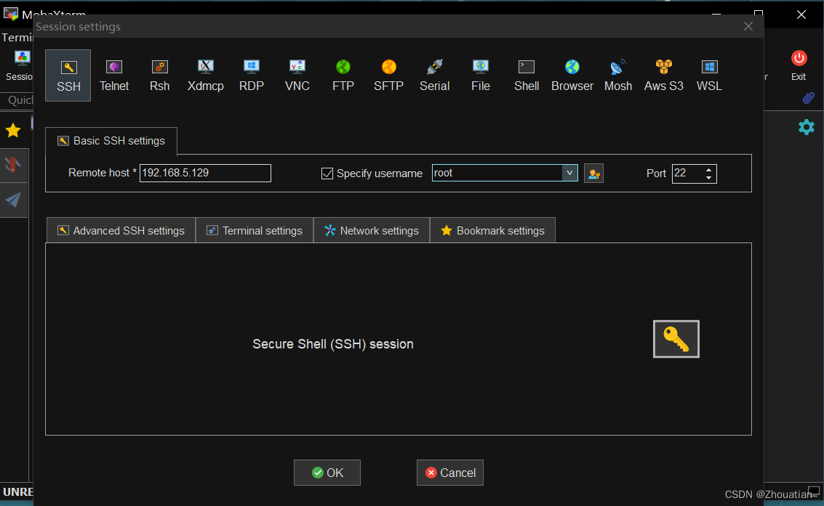
Task: Choose the VNC session type
Action: pyautogui.click(x=297, y=76)
